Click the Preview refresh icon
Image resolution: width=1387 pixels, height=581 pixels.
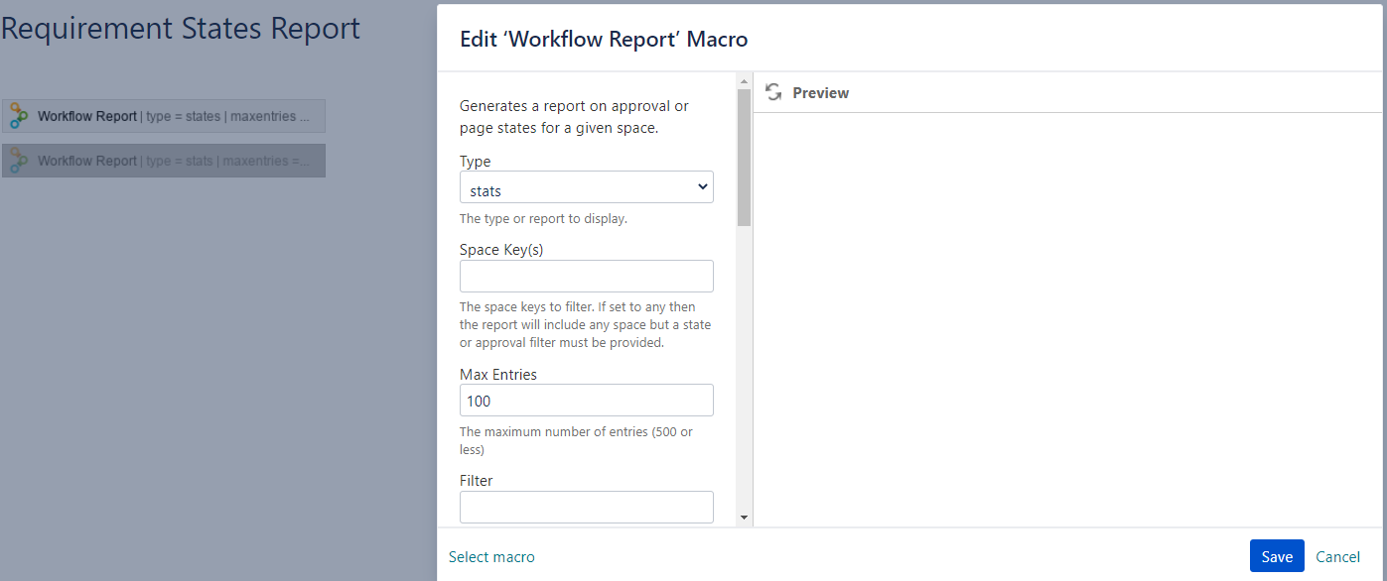click(773, 92)
